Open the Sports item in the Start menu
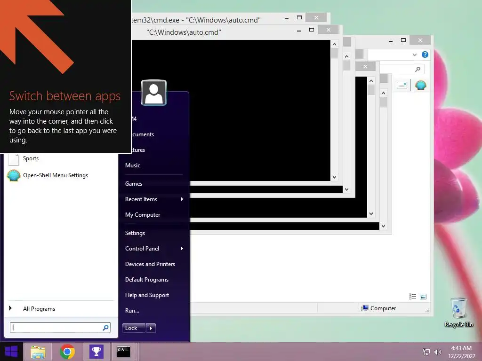The width and height of the screenshot is (482, 361). 31,158
